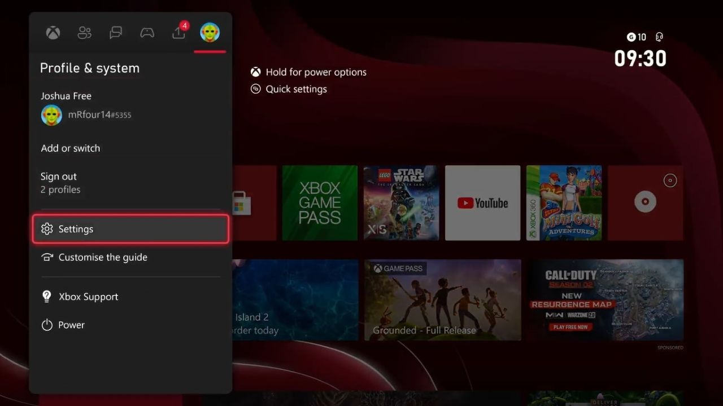
Task: Launch the YouTube app tile
Action: click(482, 202)
